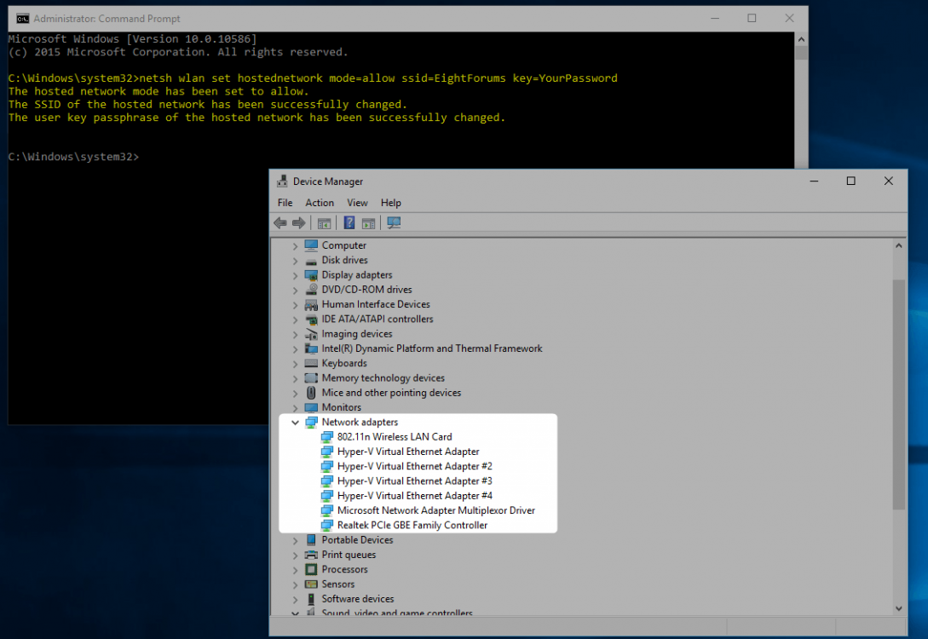Click the C:\Windows\system32> prompt line
This screenshot has height=639, width=928.
[74, 157]
